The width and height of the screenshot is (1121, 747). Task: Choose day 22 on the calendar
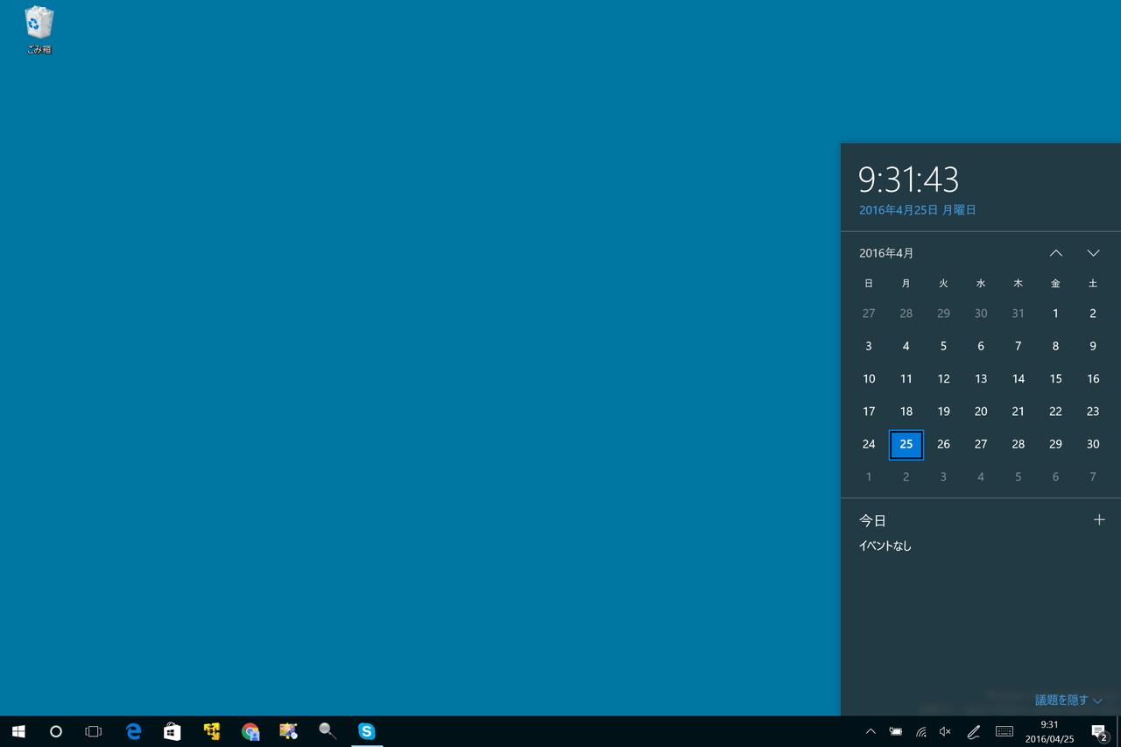click(1055, 412)
